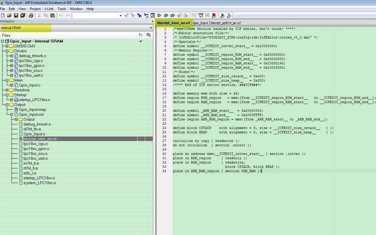Click Debug without Downloading icon
This screenshot has height=235, width=376.
click(229, 15)
